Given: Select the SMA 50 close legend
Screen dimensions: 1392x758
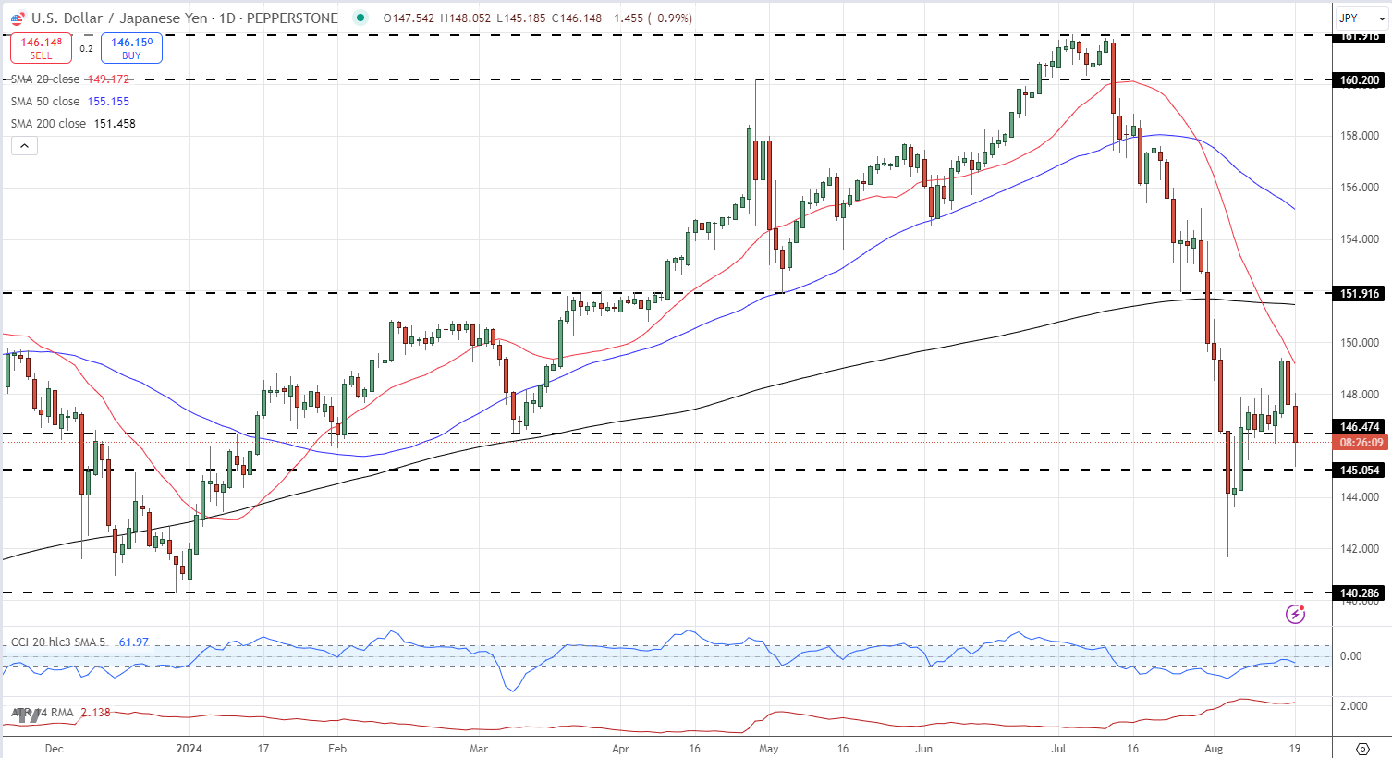Looking at the screenshot, I should coord(70,102).
